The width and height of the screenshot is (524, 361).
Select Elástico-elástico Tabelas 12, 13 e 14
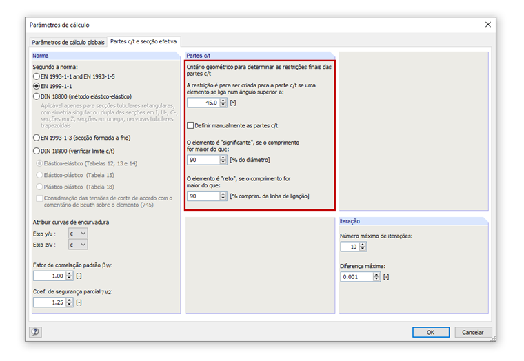pos(87,163)
